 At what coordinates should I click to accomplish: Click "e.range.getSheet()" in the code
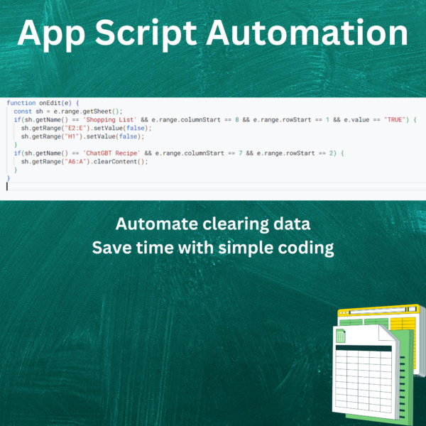(x=87, y=111)
